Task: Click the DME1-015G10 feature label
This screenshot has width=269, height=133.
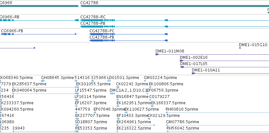Action: pos(254,45)
